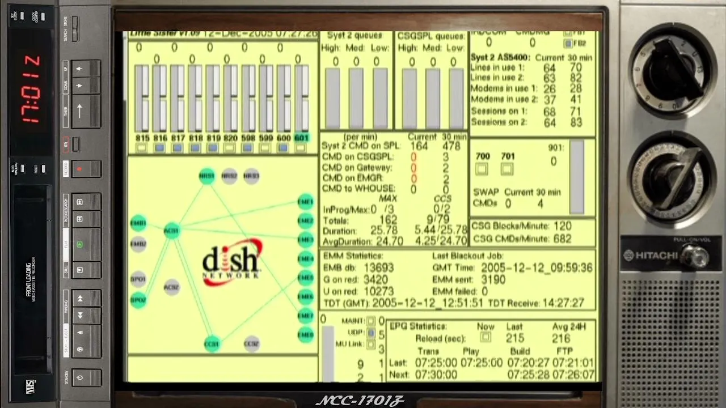Check the box under 701
The image size is (726, 408).
pyautogui.click(x=507, y=169)
